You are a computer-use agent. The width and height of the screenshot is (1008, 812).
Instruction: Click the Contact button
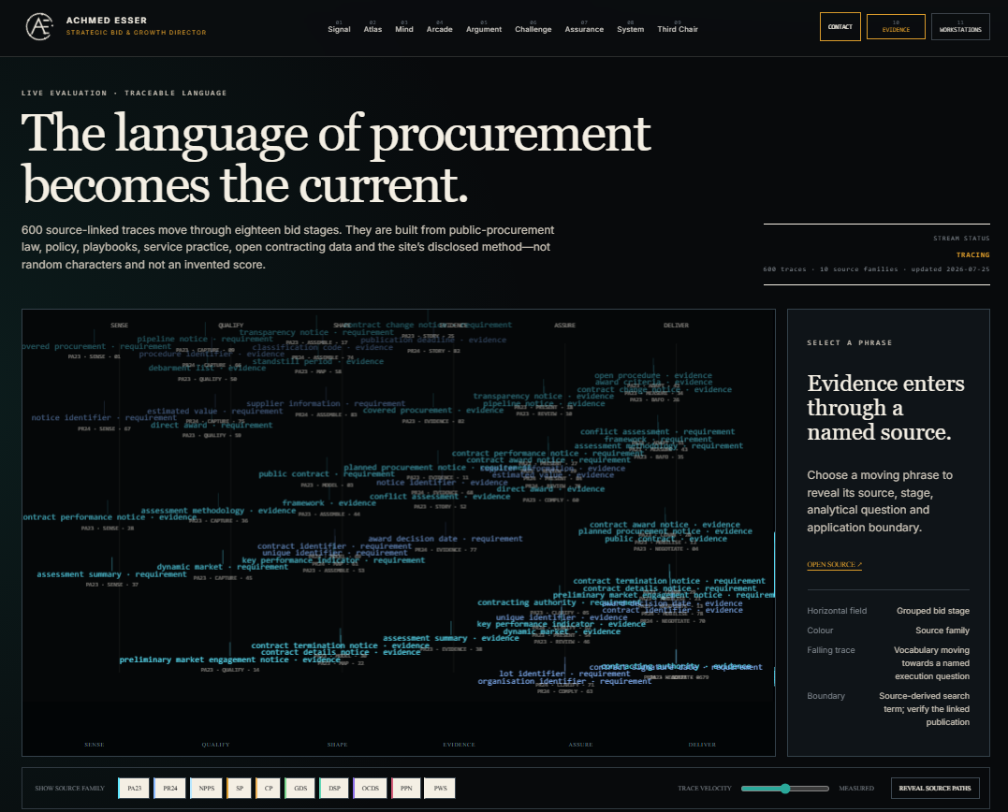pyautogui.click(x=840, y=27)
